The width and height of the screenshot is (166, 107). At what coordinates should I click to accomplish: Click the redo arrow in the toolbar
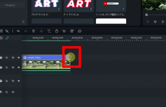click(26, 31)
